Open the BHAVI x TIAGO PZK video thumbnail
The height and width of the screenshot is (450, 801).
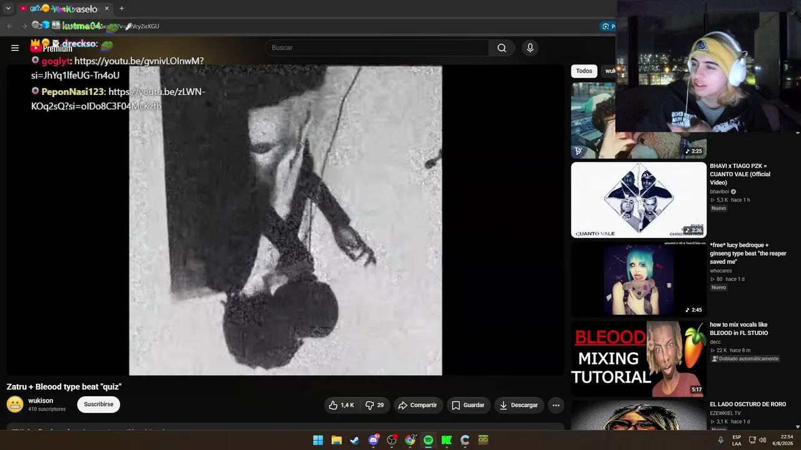(638, 200)
